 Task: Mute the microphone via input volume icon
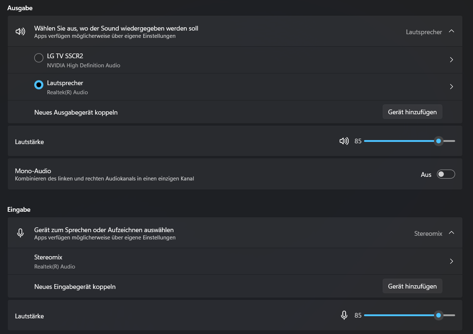(x=344, y=315)
